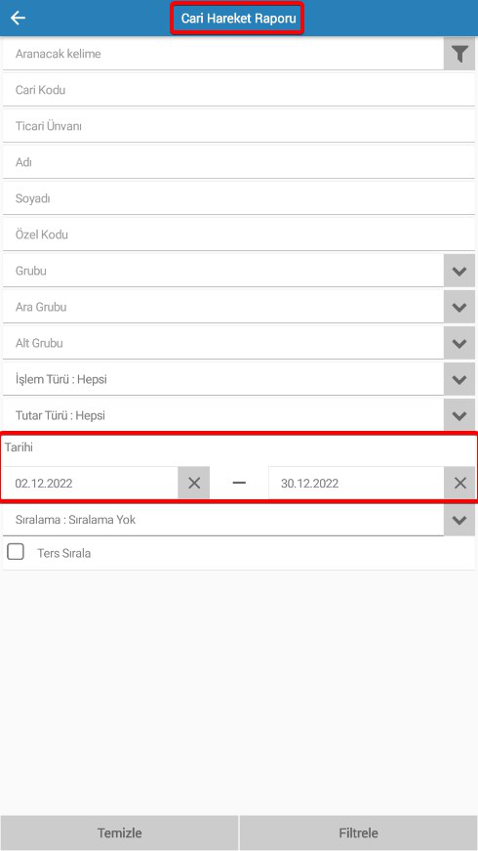Screen dimensions: 478x851
Task: Click the Soyadı input field
Action: 239,198
